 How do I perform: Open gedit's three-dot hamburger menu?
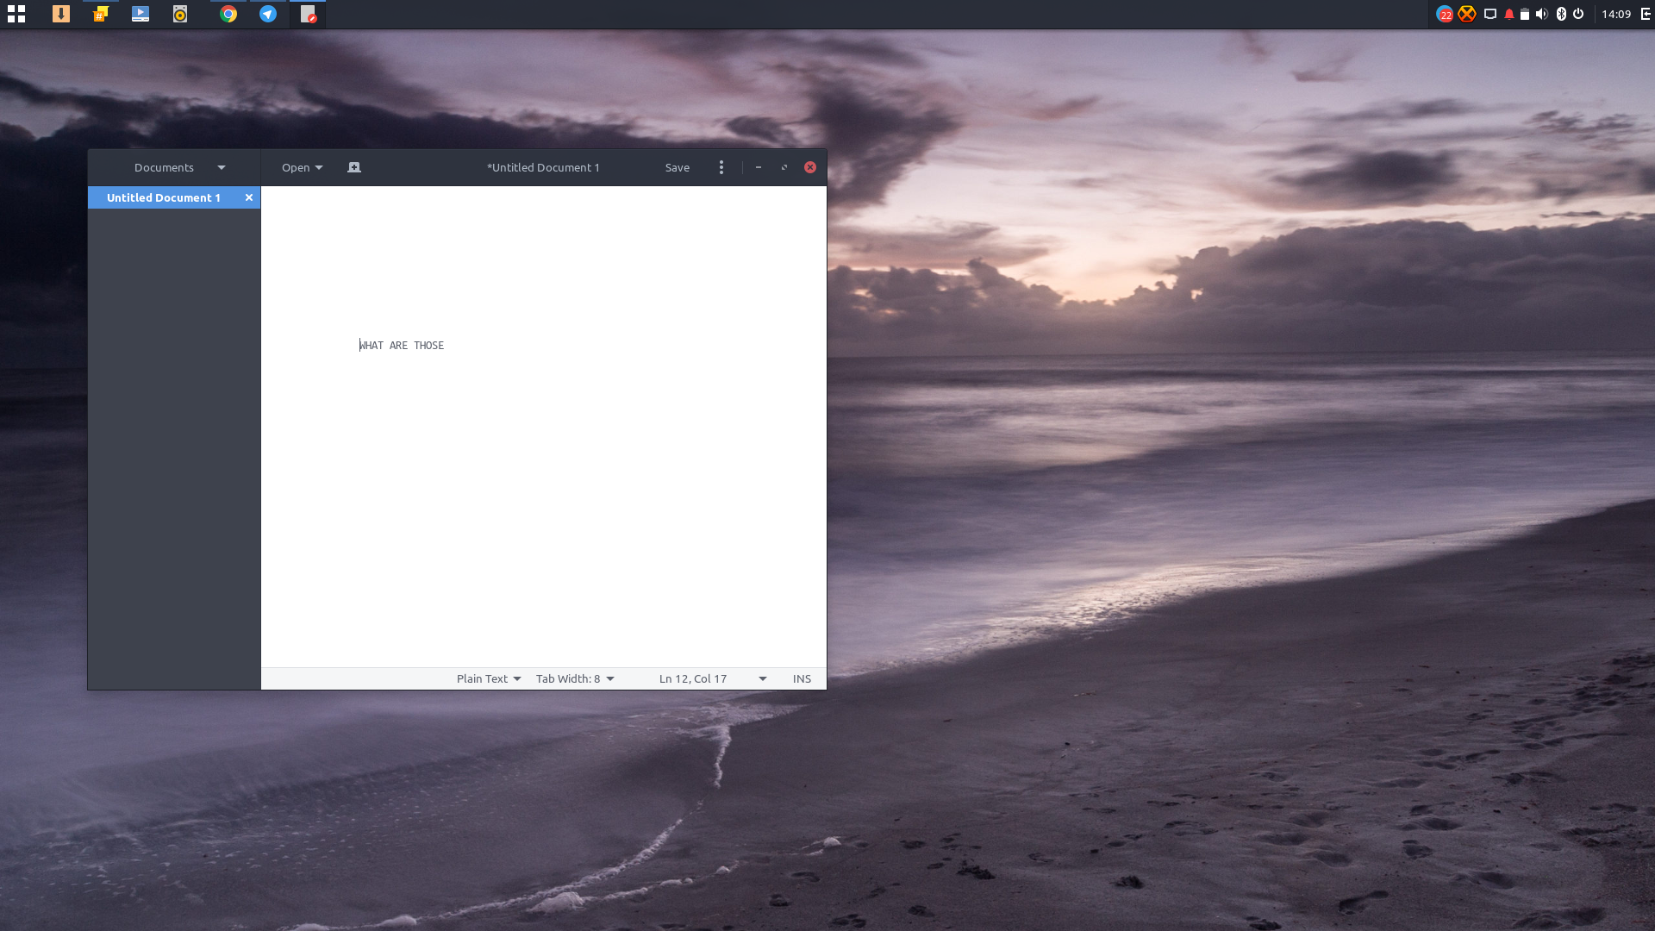point(721,167)
